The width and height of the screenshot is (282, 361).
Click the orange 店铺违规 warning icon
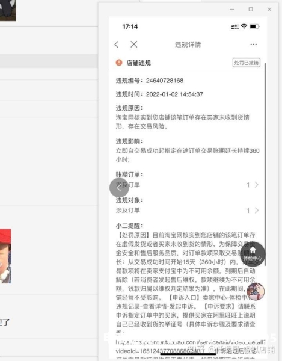point(119,63)
